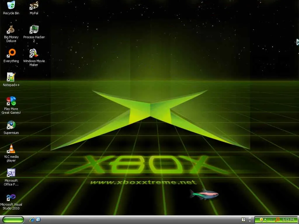Click the blue Quick Launch icon beside Internet Explorer
Image resolution: width=299 pixels, height=224 pixels.
pos(38,220)
